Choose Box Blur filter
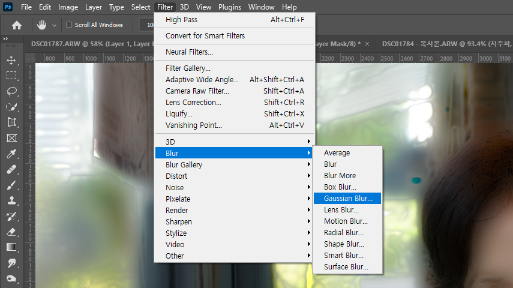 (x=347, y=187)
